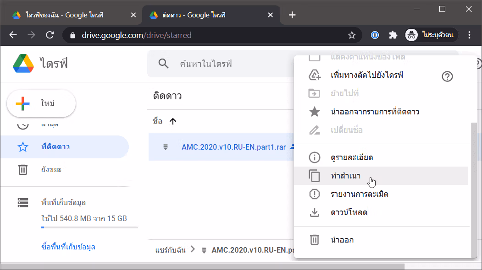Click the Google Drive logo icon

(x=23, y=64)
